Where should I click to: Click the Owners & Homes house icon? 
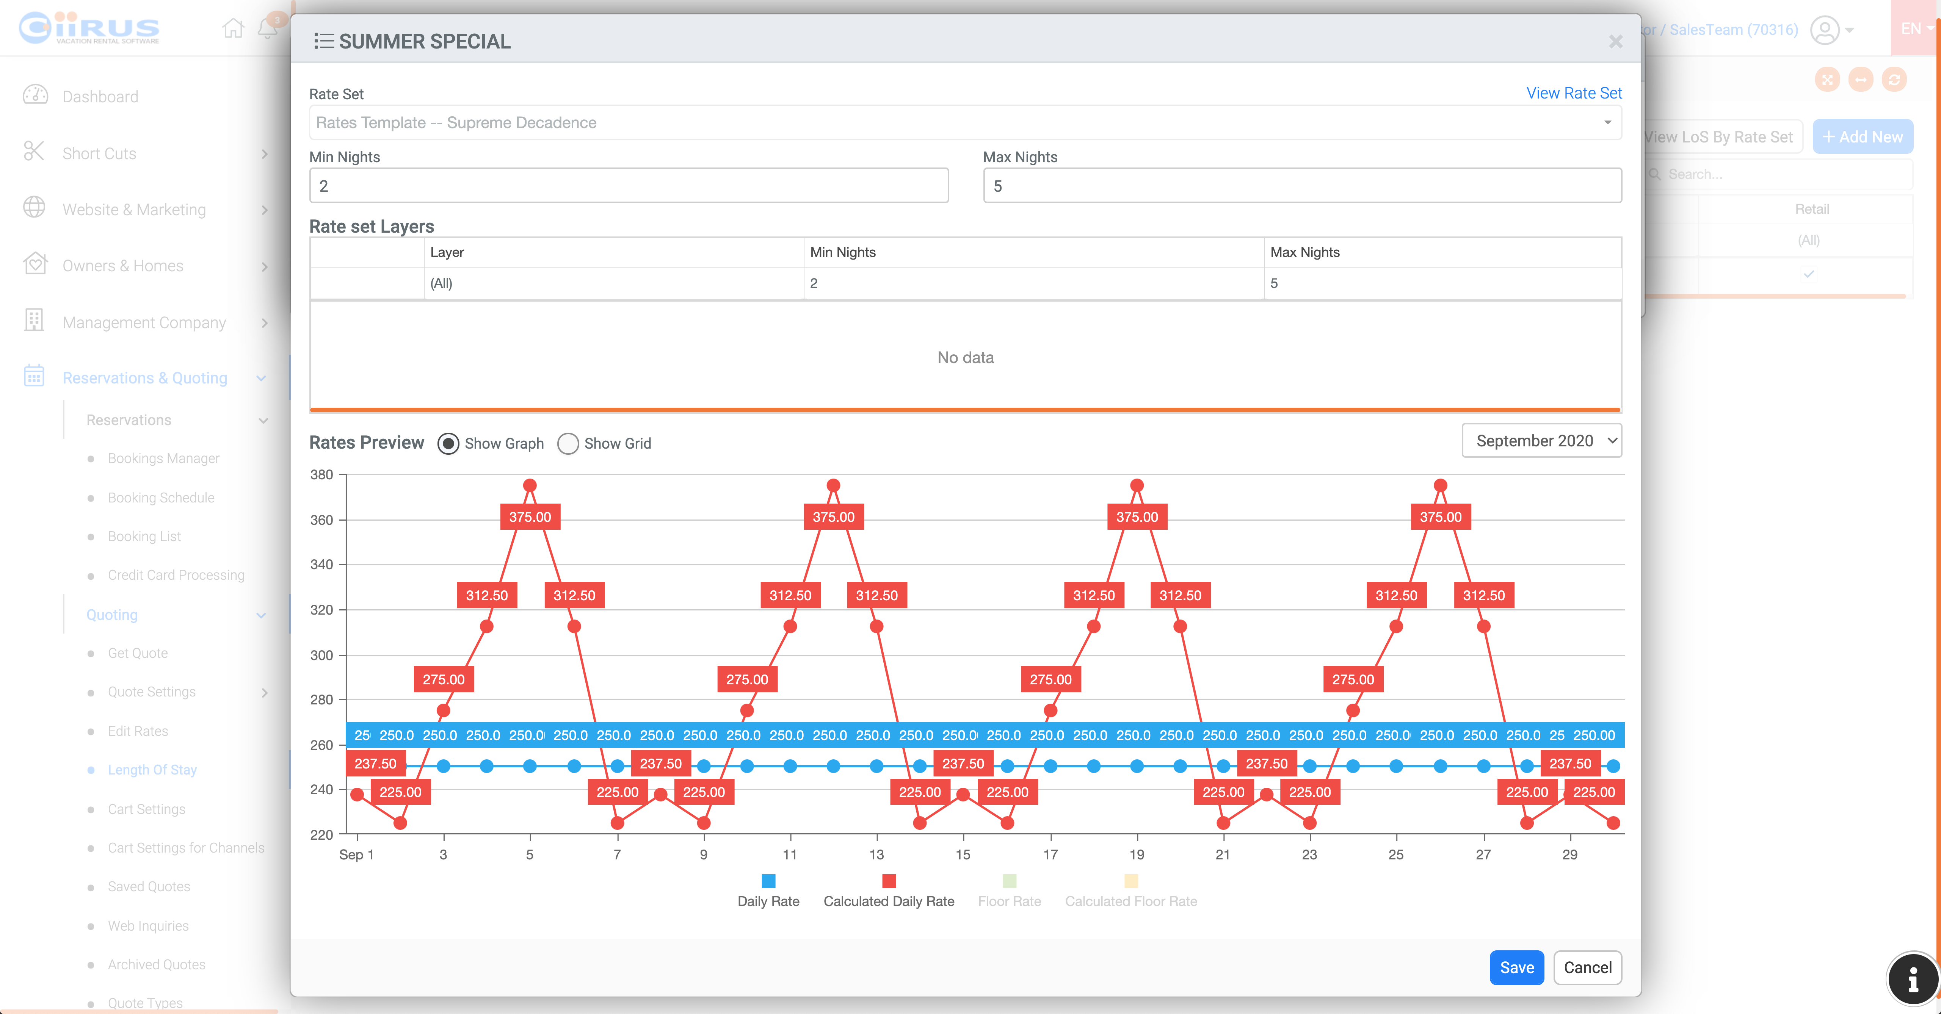click(x=34, y=264)
